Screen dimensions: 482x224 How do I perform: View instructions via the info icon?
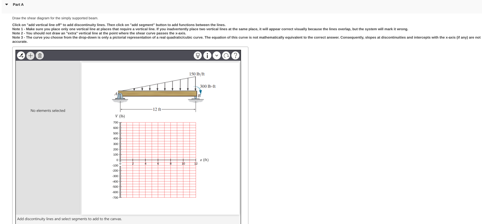click(x=207, y=55)
